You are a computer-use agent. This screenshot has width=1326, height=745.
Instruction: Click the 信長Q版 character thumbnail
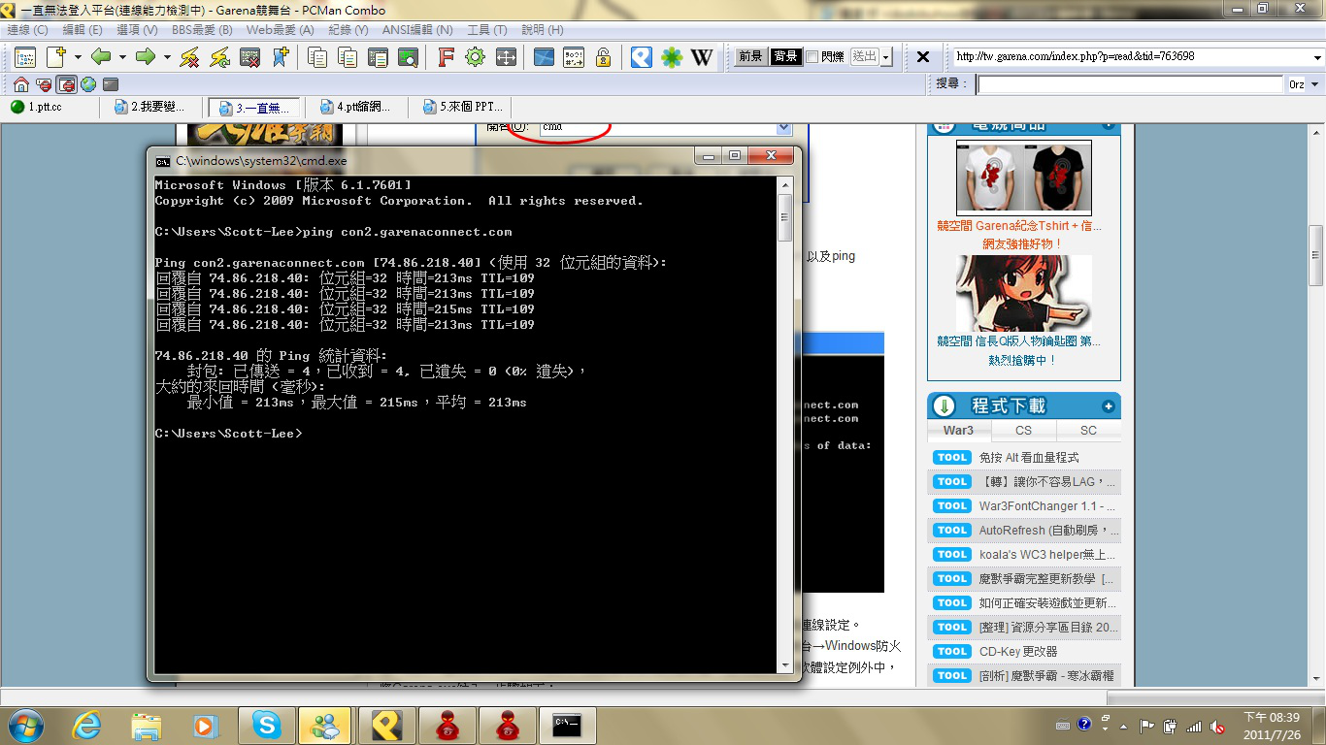[x=1023, y=293]
